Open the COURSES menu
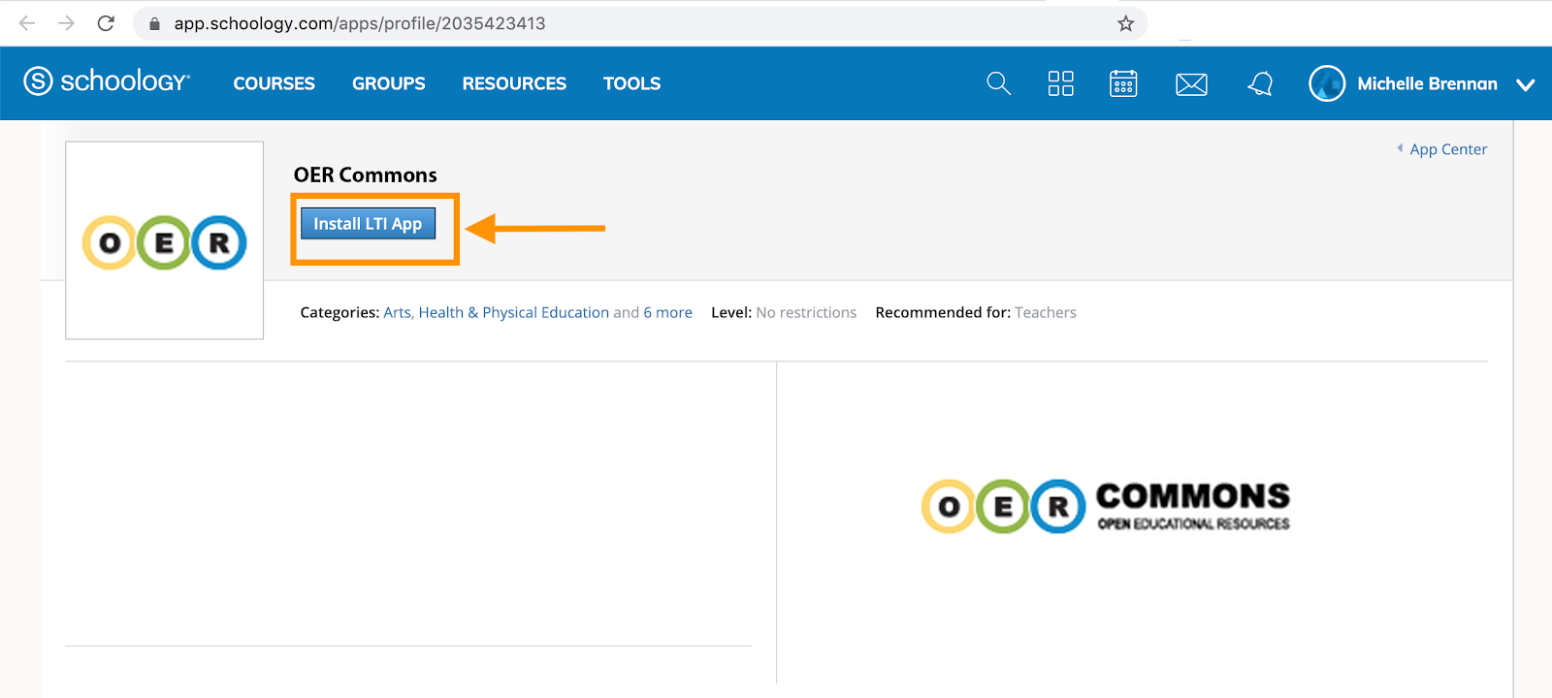Image resolution: width=1552 pixels, height=698 pixels. tap(275, 83)
